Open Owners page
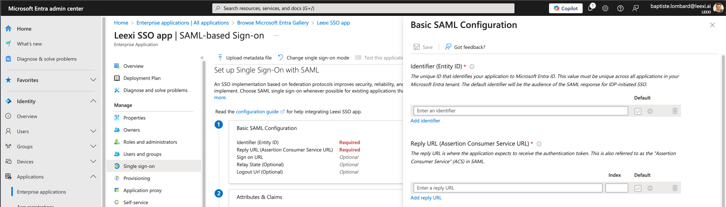The height and width of the screenshot is (207, 726). 131,130
